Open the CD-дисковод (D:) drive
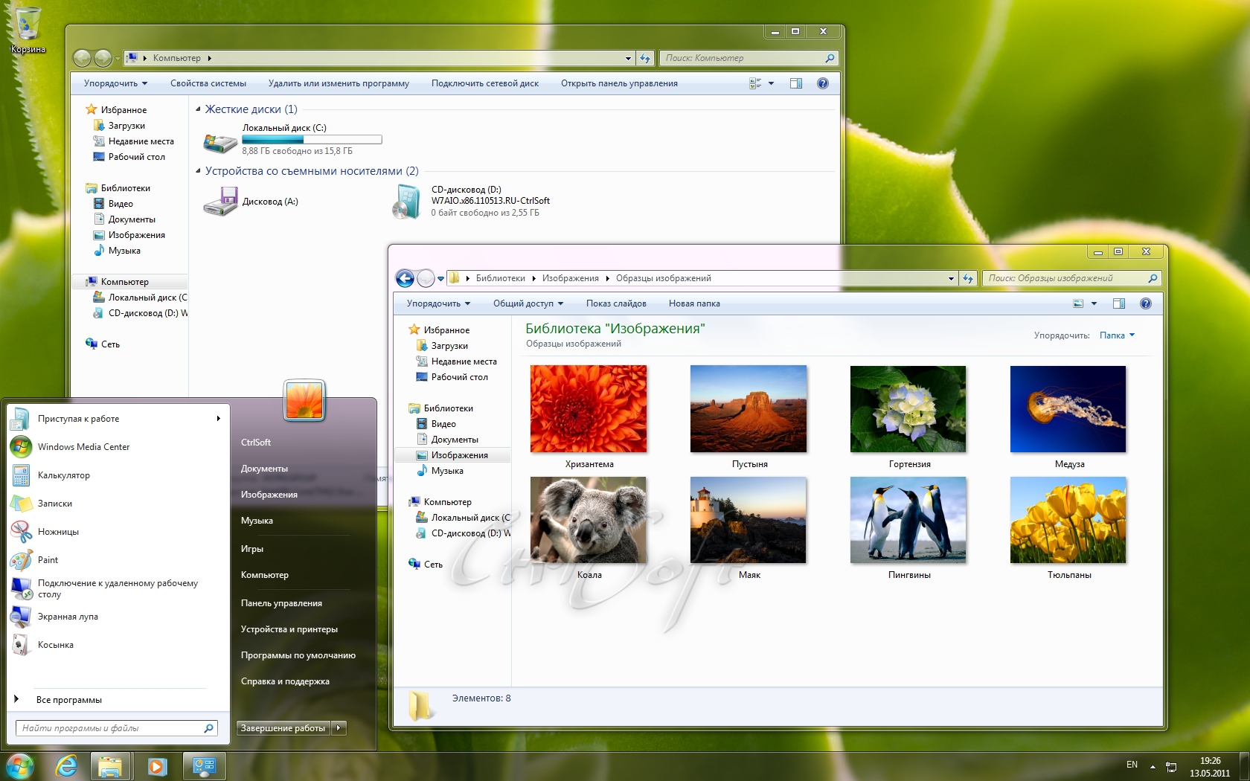 click(406, 202)
